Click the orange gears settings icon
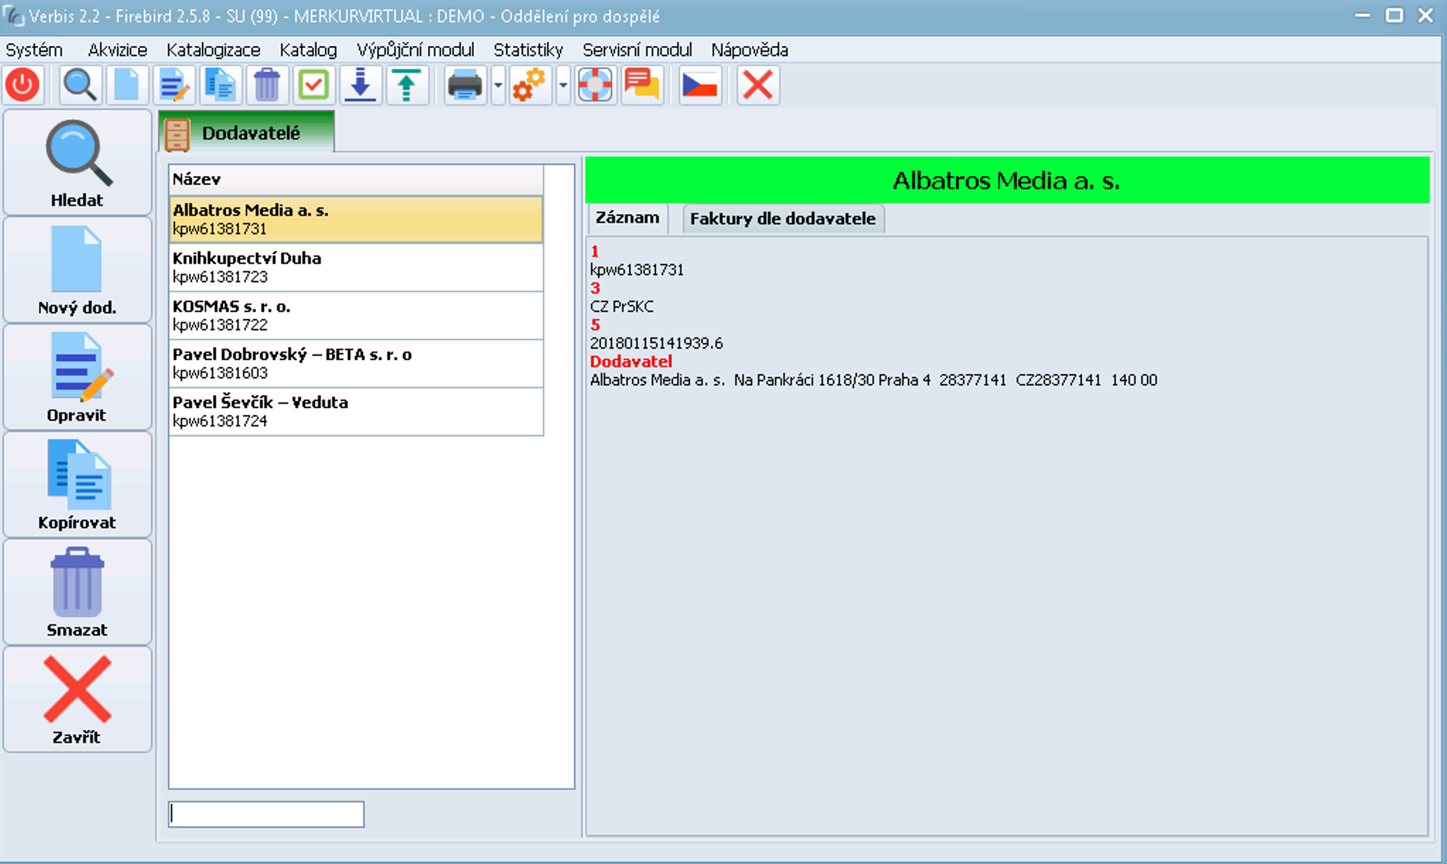This screenshot has width=1447, height=864. 530,85
